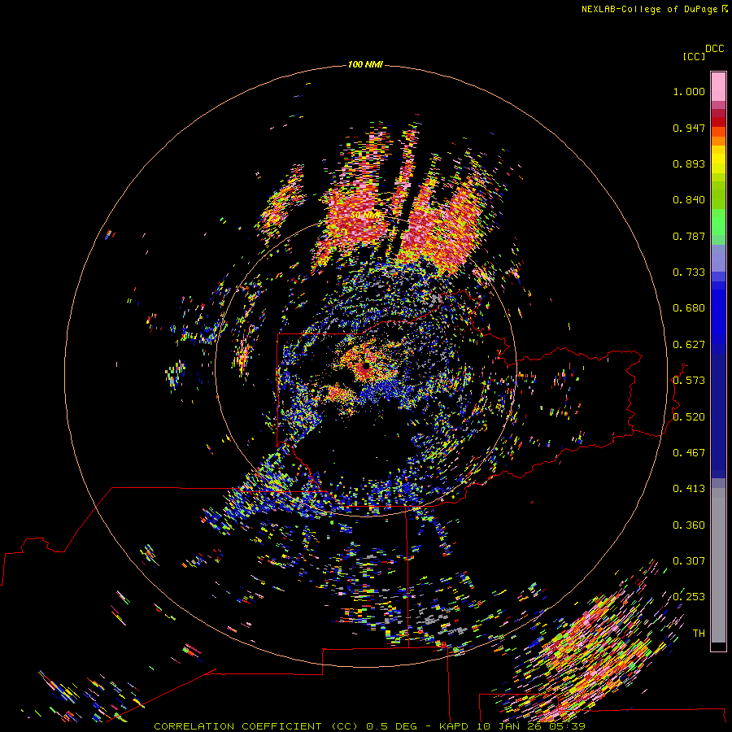Click the 10 JAN 26 date in caption
The image size is (732, 732).
click(x=510, y=726)
